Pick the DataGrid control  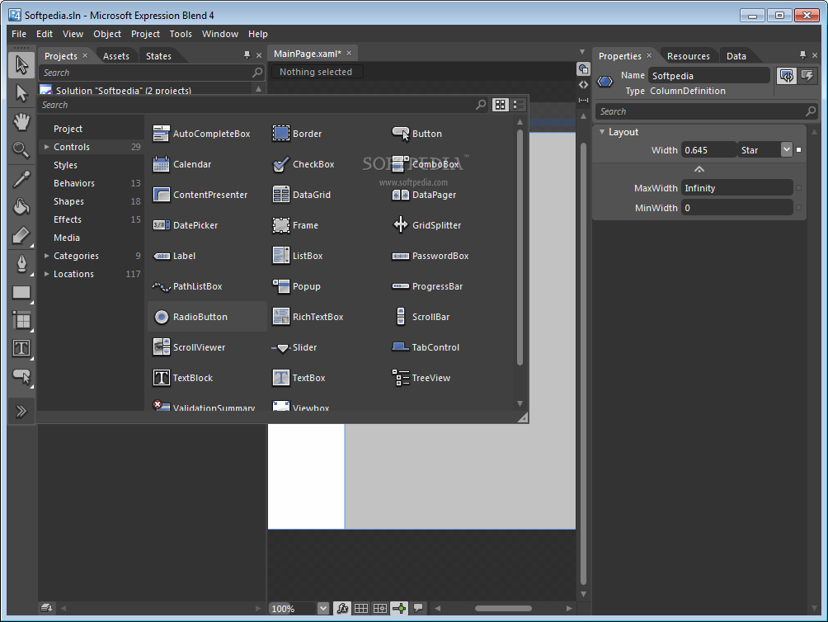click(302, 195)
